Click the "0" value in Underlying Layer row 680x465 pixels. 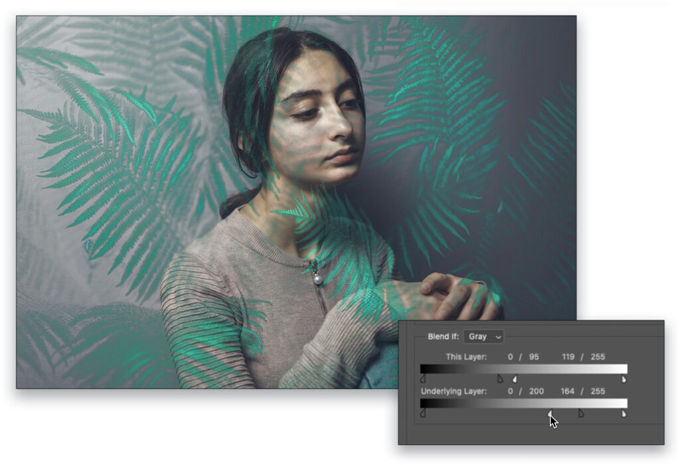coord(511,391)
